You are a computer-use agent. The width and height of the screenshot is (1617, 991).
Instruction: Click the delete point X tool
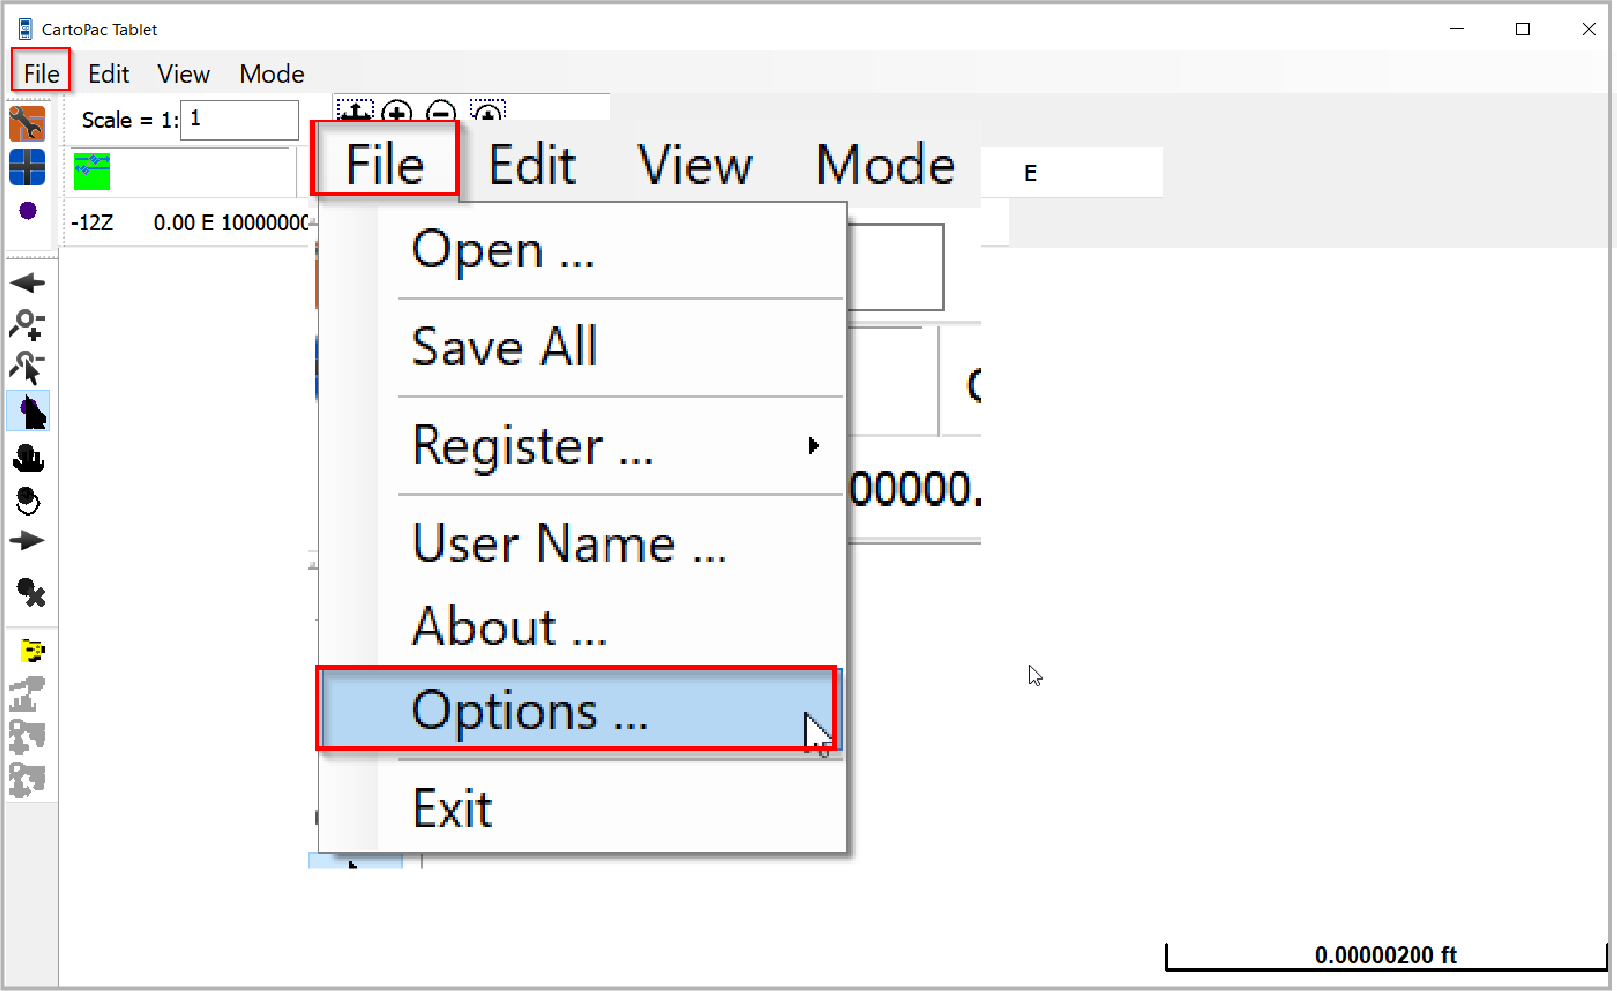click(x=30, y=592)
